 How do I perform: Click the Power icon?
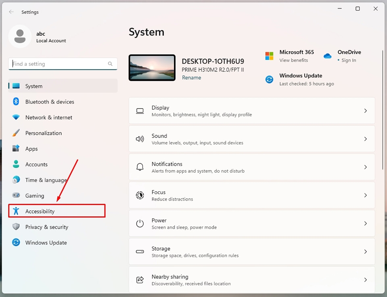point(140,224)
